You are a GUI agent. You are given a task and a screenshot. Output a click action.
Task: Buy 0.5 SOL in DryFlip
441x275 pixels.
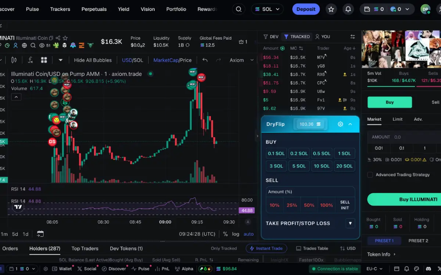tap(322, 154)
